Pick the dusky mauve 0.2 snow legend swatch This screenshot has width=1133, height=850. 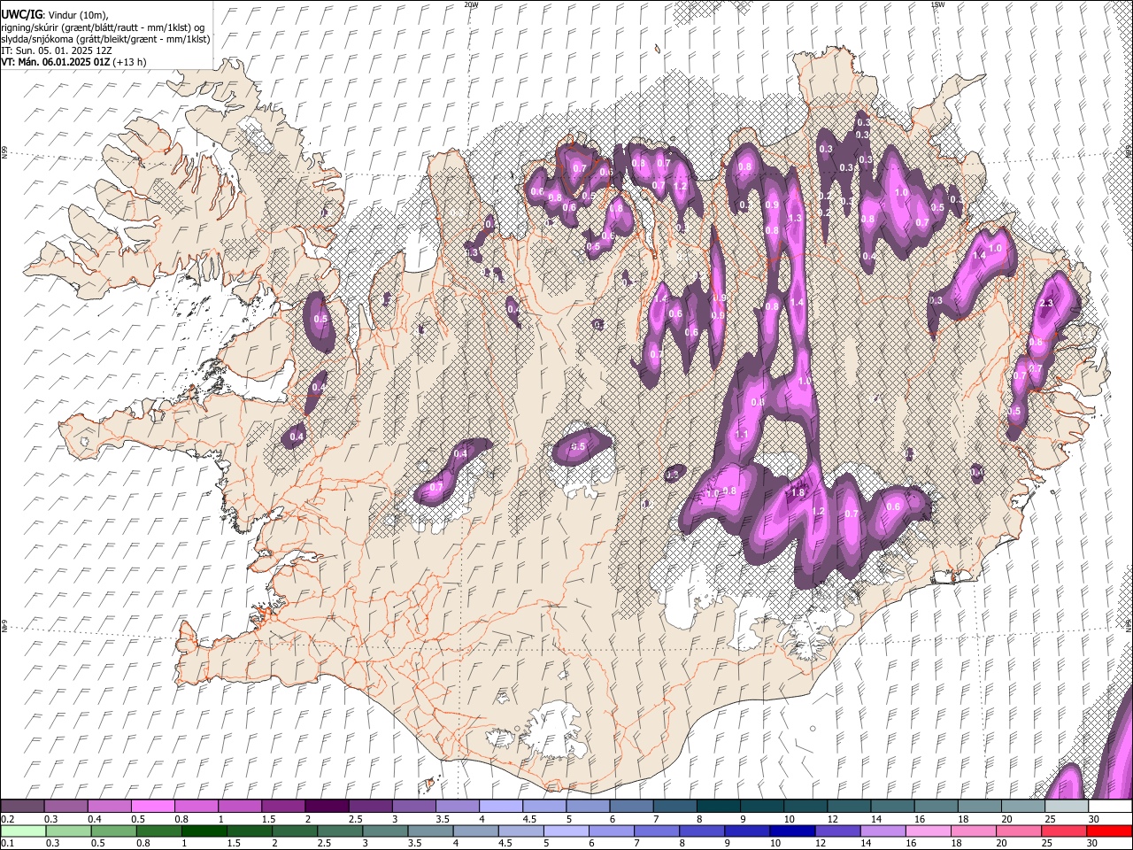[x=22, y=806]
